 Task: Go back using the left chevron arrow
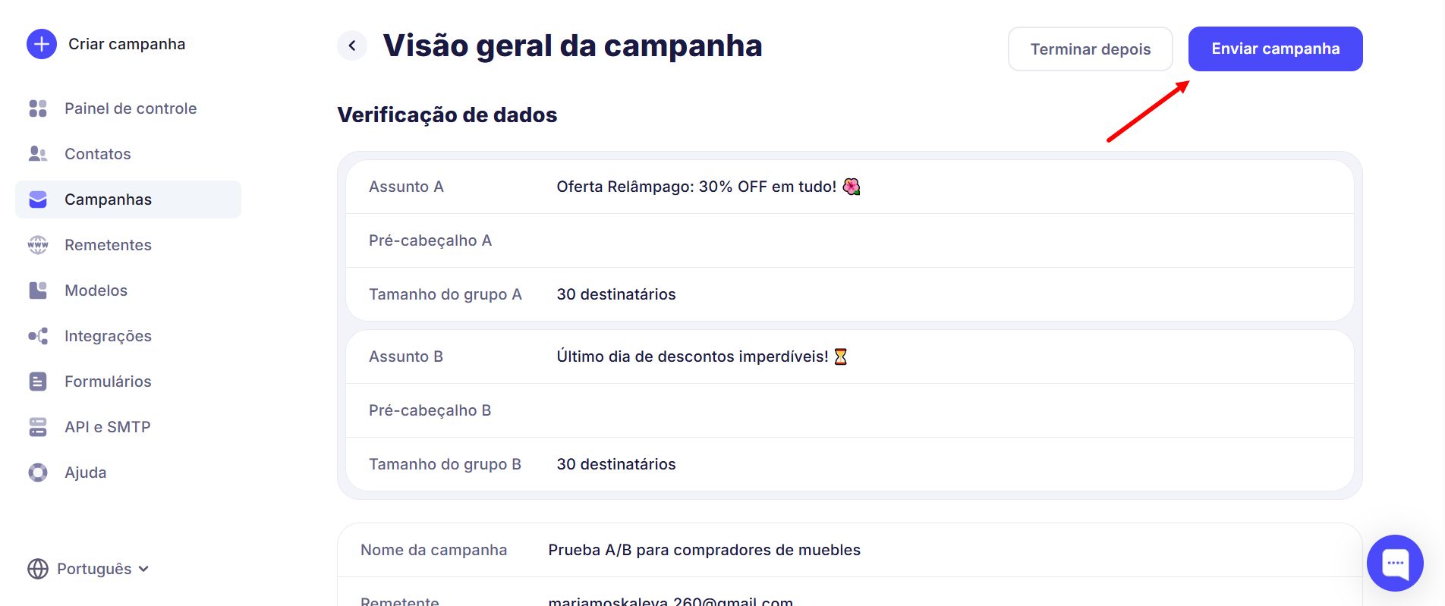coord(352,46)
